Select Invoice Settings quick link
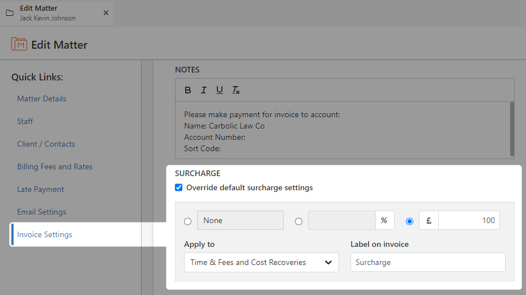Viewport: 526px width, 295px height. (45, 234)
